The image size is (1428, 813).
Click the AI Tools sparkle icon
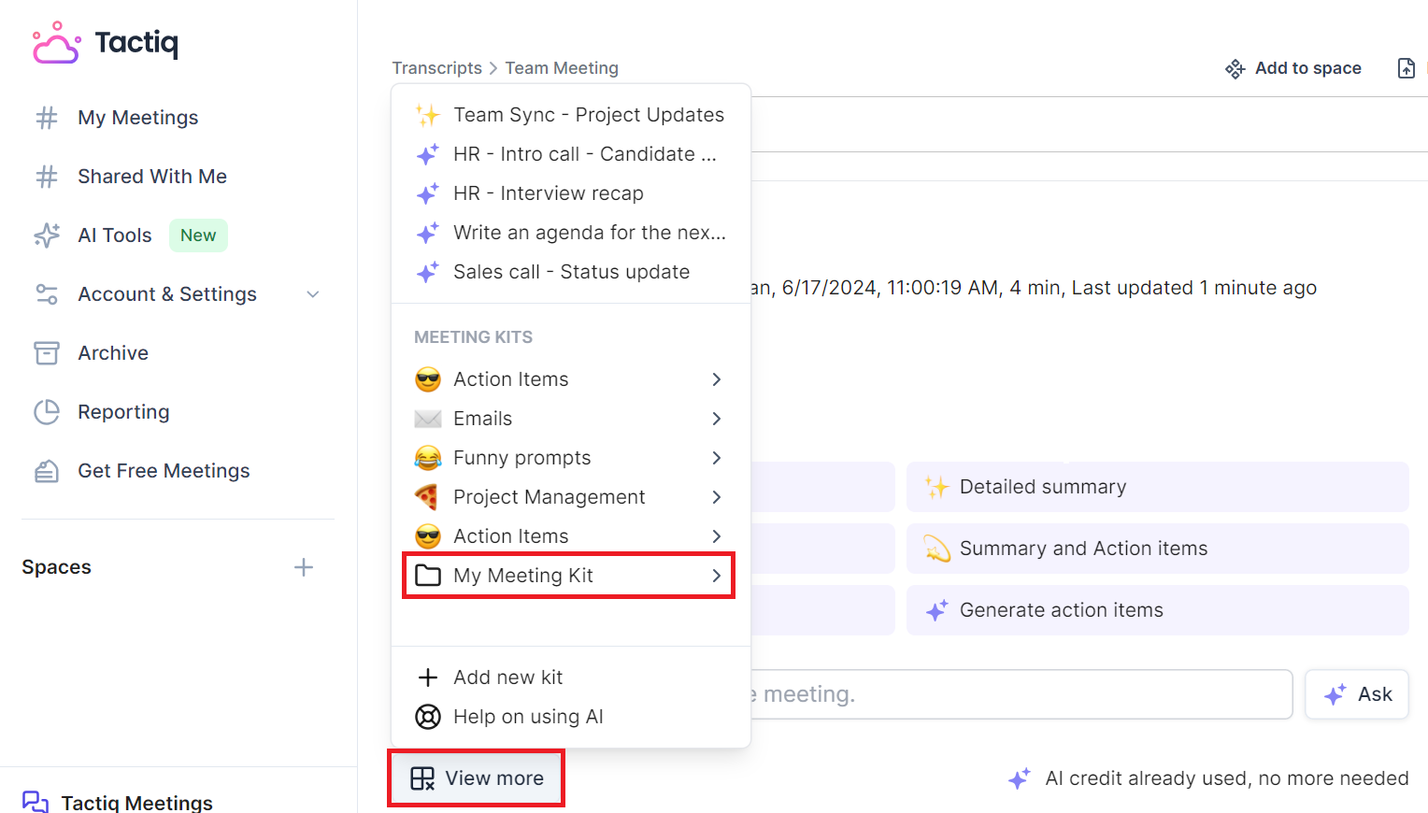(x=47, y=235)
